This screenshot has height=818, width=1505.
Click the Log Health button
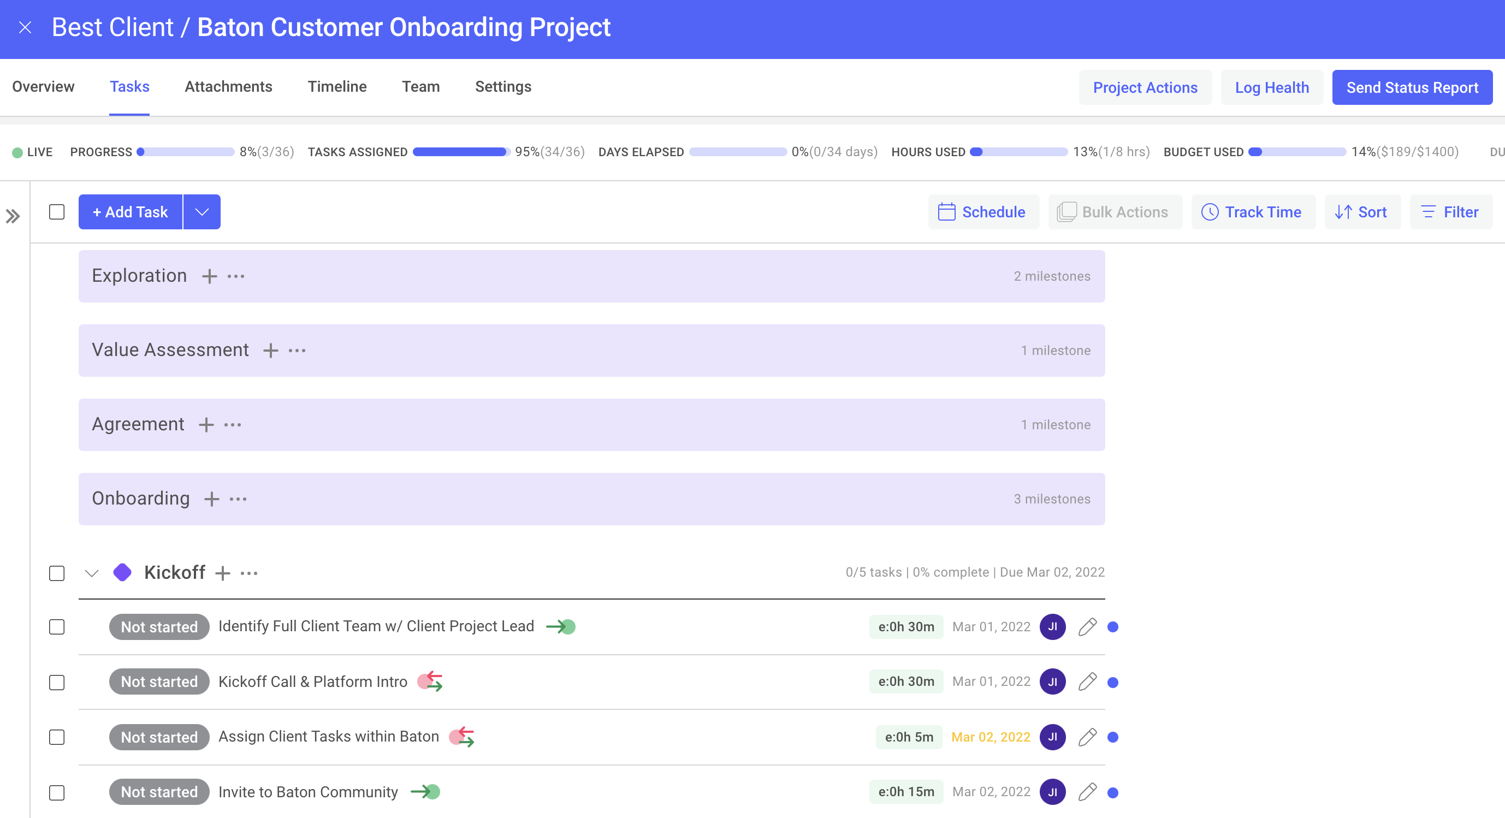tap(1271, 87)
